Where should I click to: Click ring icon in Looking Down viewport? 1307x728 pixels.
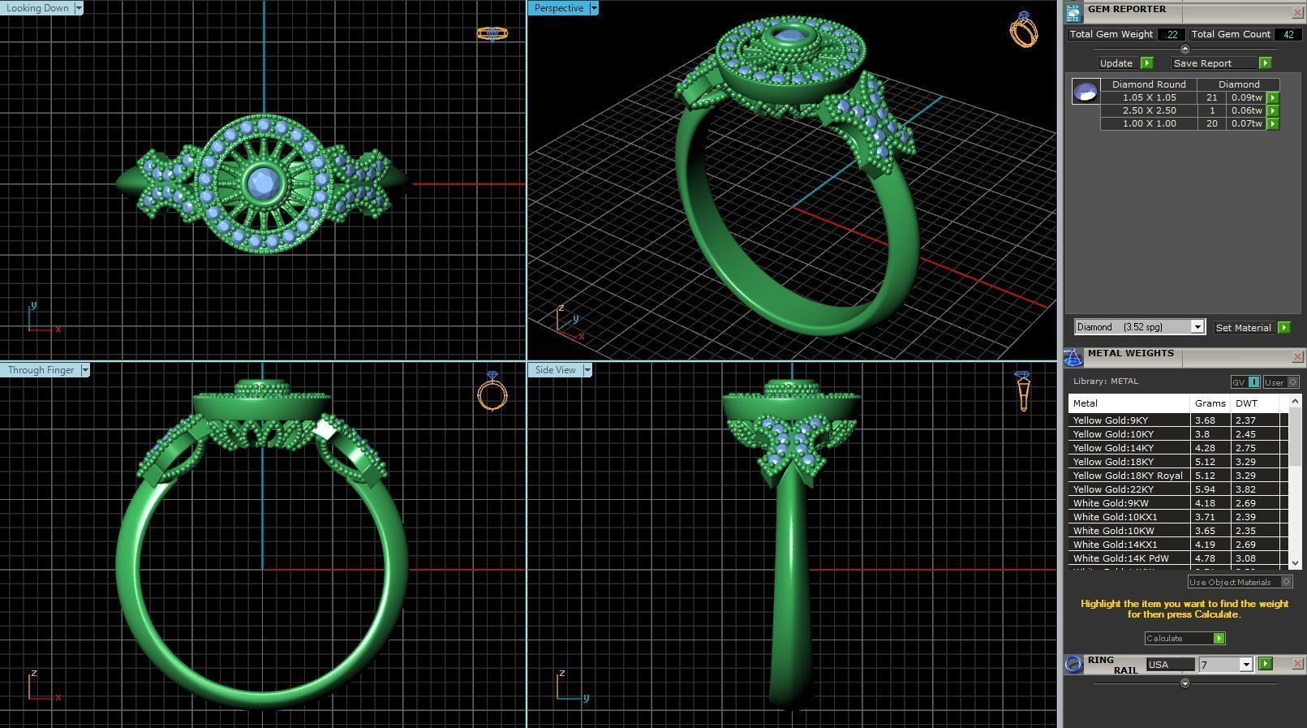(492, 33)
